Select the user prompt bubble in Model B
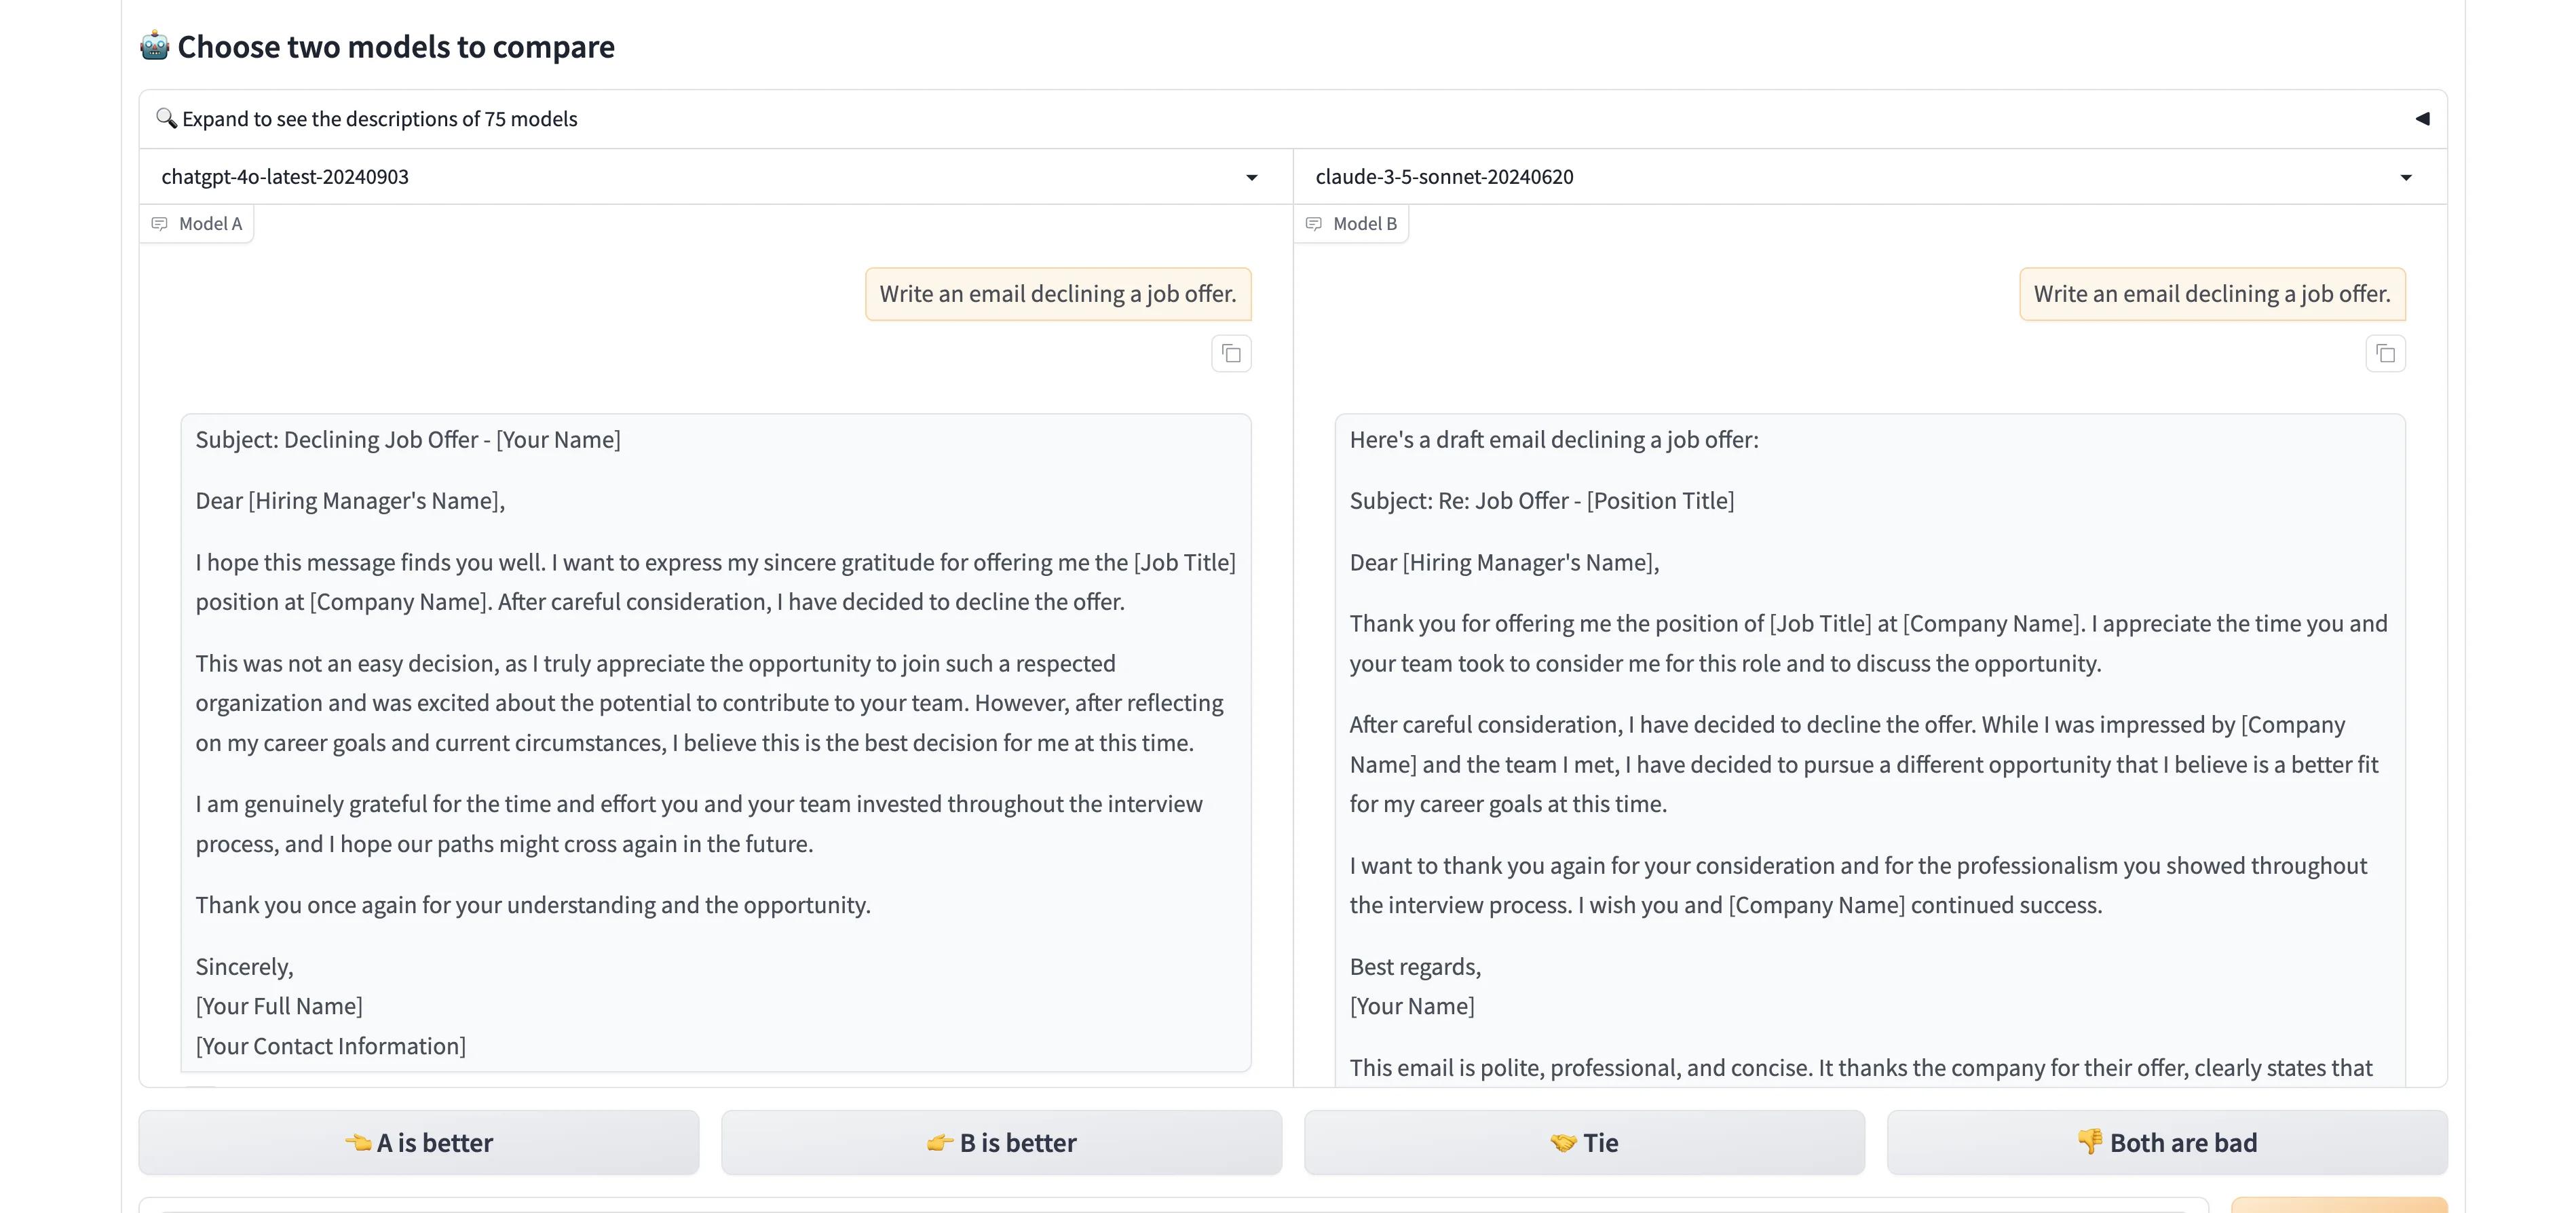 click(2211, 294)
